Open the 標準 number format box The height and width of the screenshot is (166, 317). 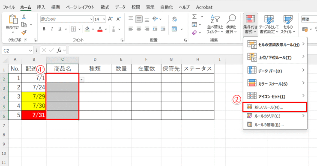pos(309,19)
